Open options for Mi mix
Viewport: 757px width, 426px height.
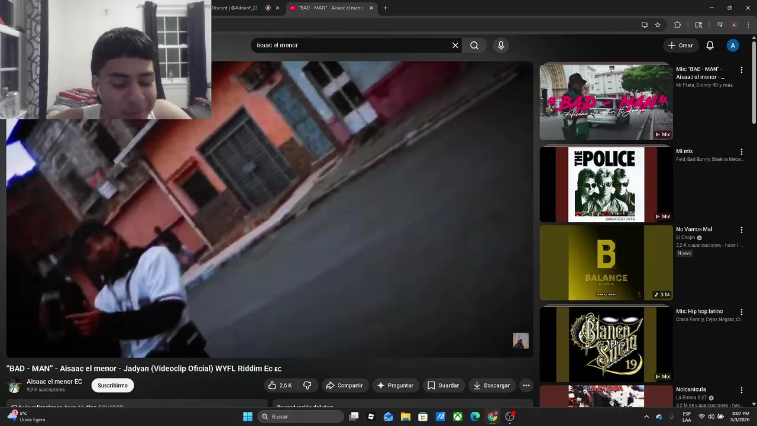click(741, 152)
